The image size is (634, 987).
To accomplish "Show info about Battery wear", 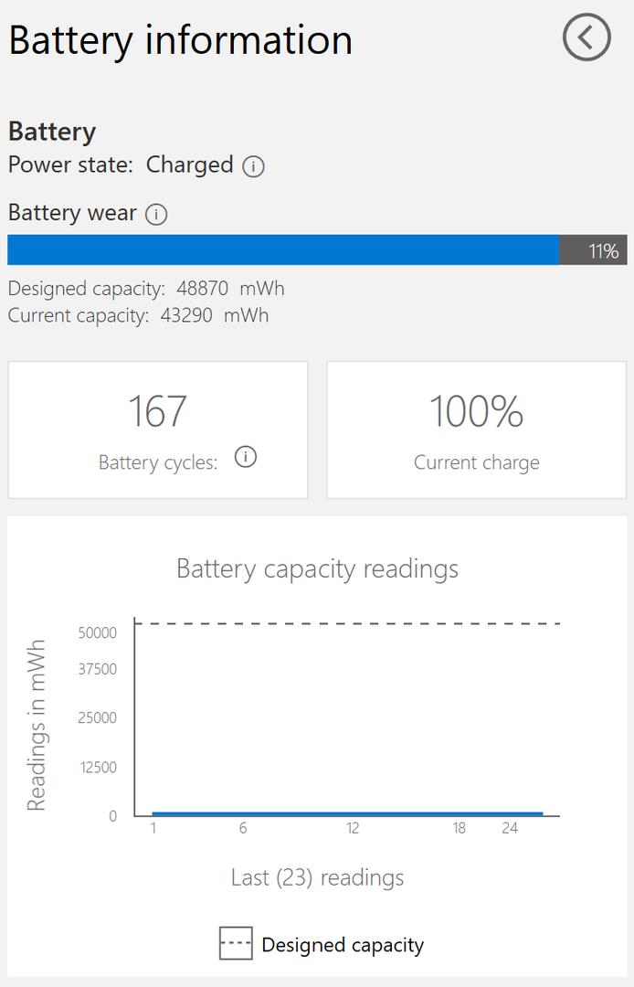I will point(156,215).
